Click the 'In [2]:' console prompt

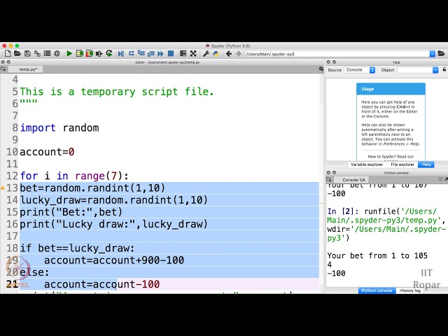pyautogui.click(x=342, y=211)
